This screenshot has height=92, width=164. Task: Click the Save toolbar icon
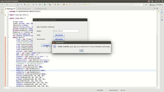point(12,5)
